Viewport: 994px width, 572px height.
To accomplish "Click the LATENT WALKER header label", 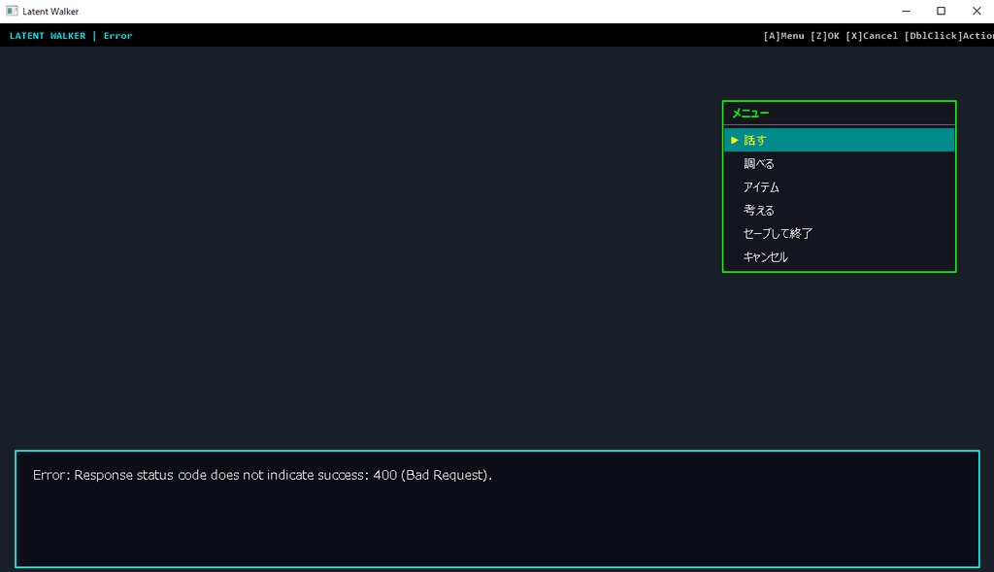I will (x=48, y=36).
